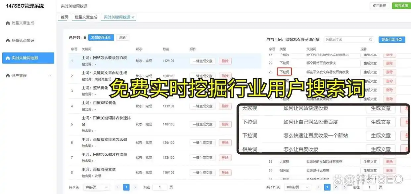Open the 使用教程 link

[379, 6]
